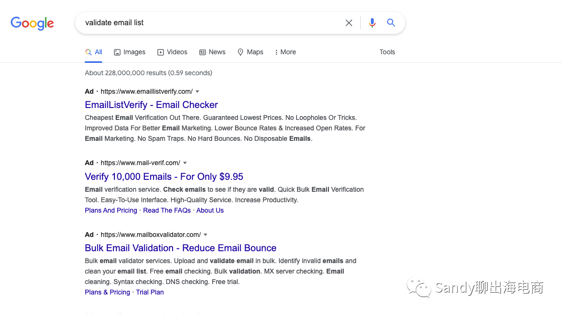This screenshot has width=562, height=314.
Task: Open the Tools options
Action: (x=387, y=52)
